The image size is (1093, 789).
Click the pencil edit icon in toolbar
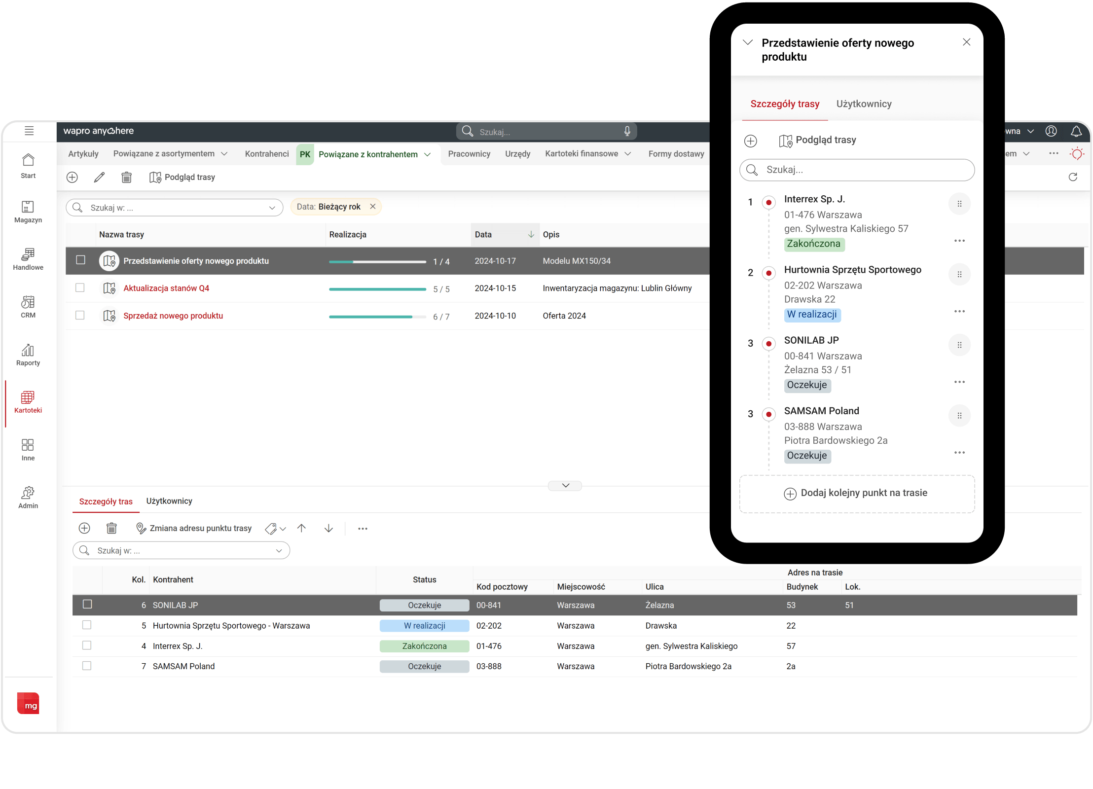[99, 177]
